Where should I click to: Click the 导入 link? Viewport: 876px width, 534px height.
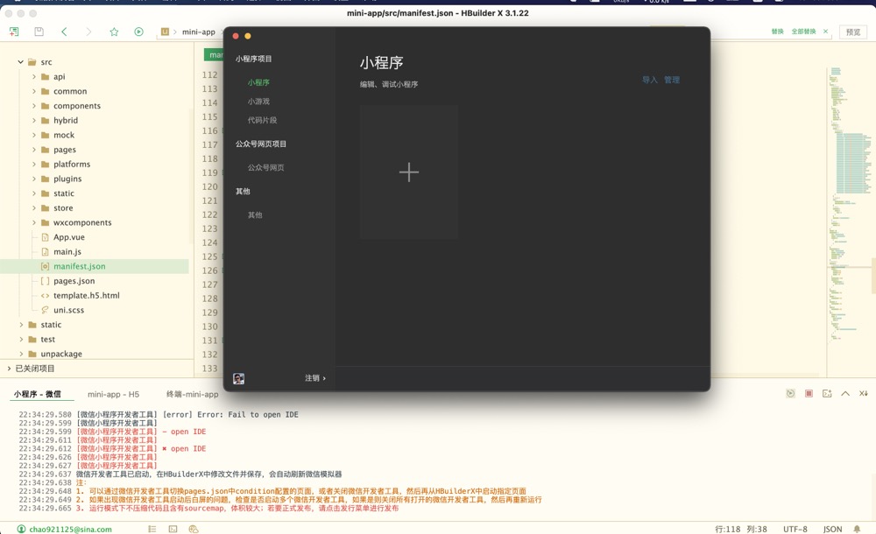pos(649,80)
